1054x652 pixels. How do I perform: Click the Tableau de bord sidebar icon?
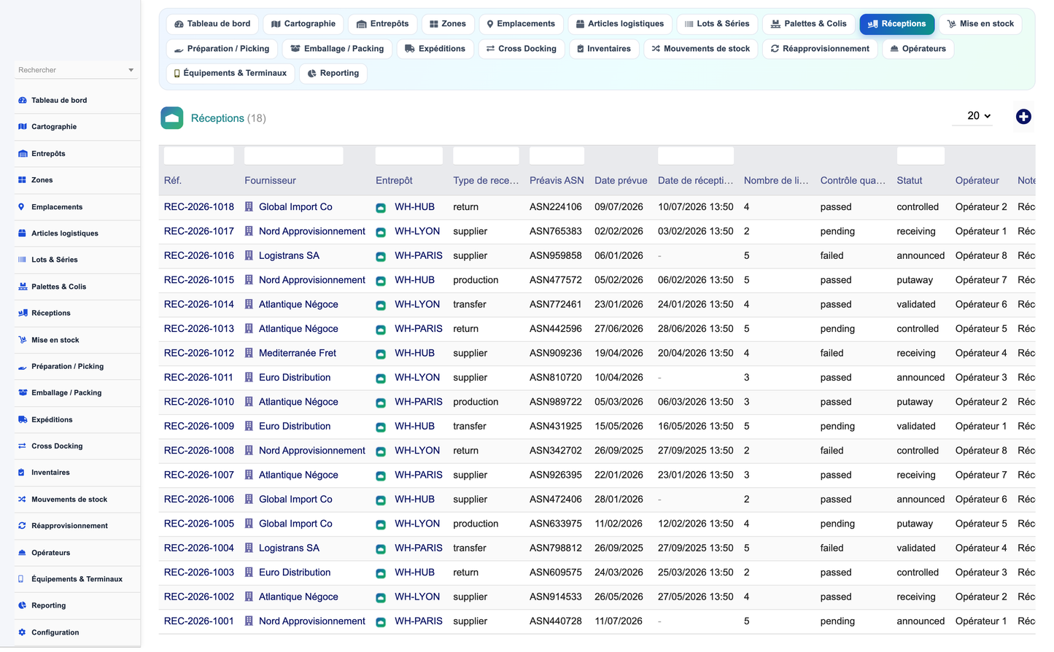click(22, 101)
